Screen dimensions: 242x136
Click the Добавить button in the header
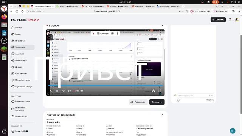[218, 20]
